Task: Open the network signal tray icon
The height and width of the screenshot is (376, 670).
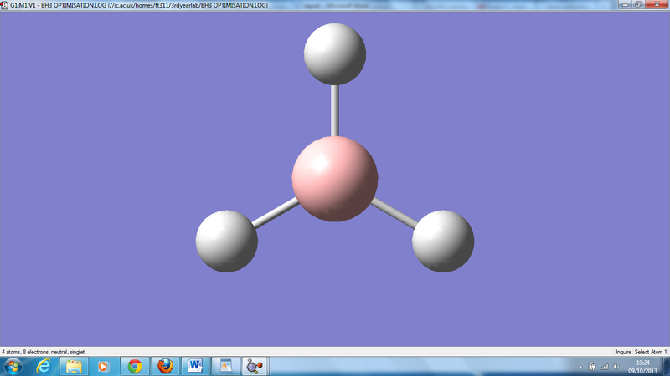Action: (x=604, y=367)
